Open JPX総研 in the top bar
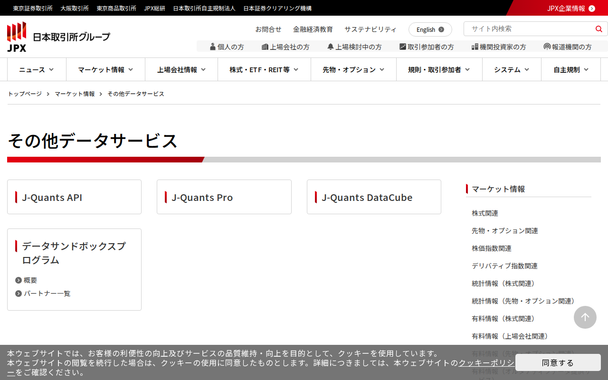Image resolution: width=608 pixels, height=380 pixels. (155, 8)
